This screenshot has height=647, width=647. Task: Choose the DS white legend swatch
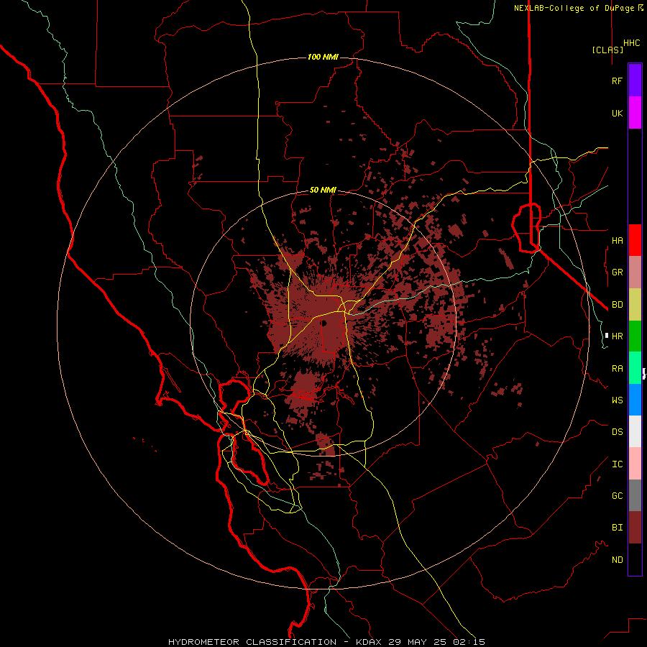pos(635,431)
